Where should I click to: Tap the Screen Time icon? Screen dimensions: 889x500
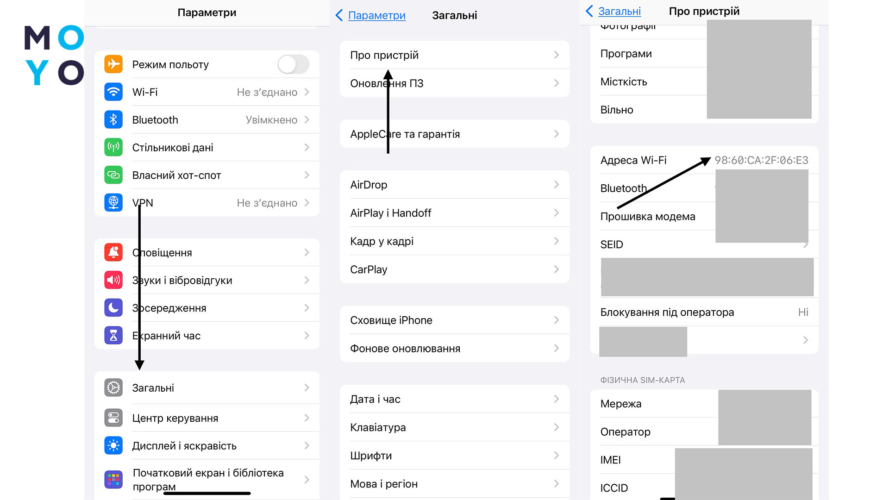point(115,335)
